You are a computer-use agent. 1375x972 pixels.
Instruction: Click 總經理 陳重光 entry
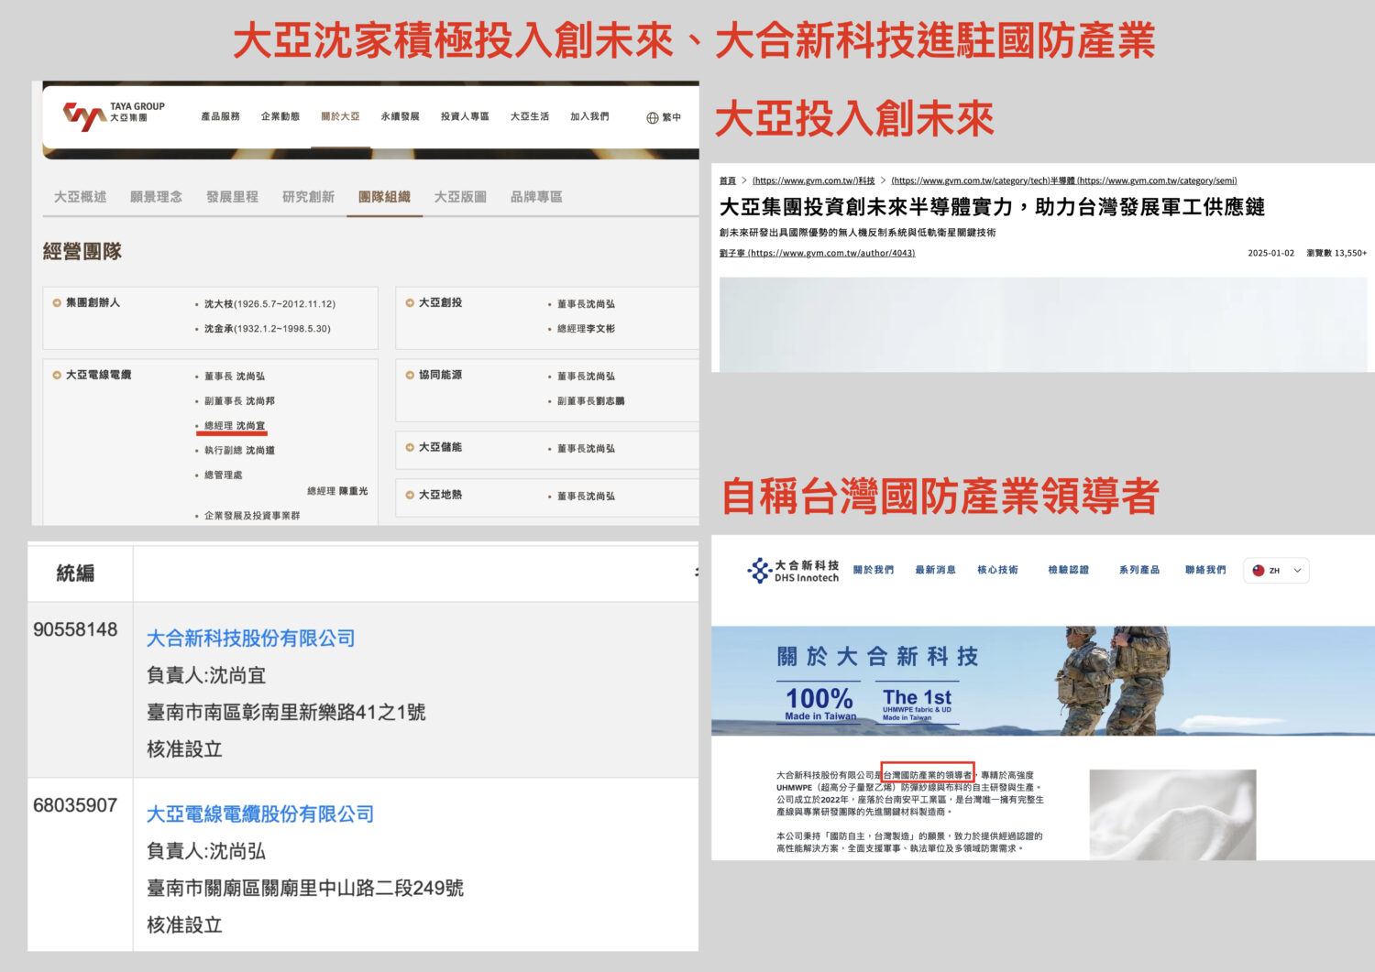click(x=337, y=492)
